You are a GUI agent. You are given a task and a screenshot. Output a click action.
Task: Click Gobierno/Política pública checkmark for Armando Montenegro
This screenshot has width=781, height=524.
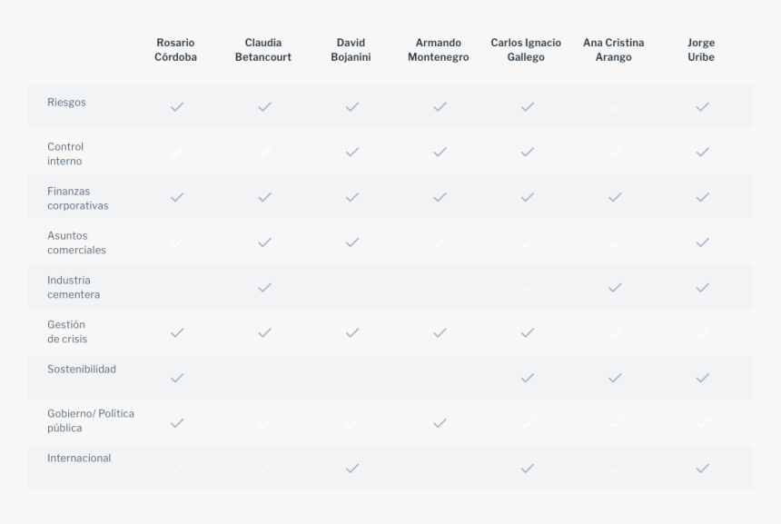pos(440,423)
